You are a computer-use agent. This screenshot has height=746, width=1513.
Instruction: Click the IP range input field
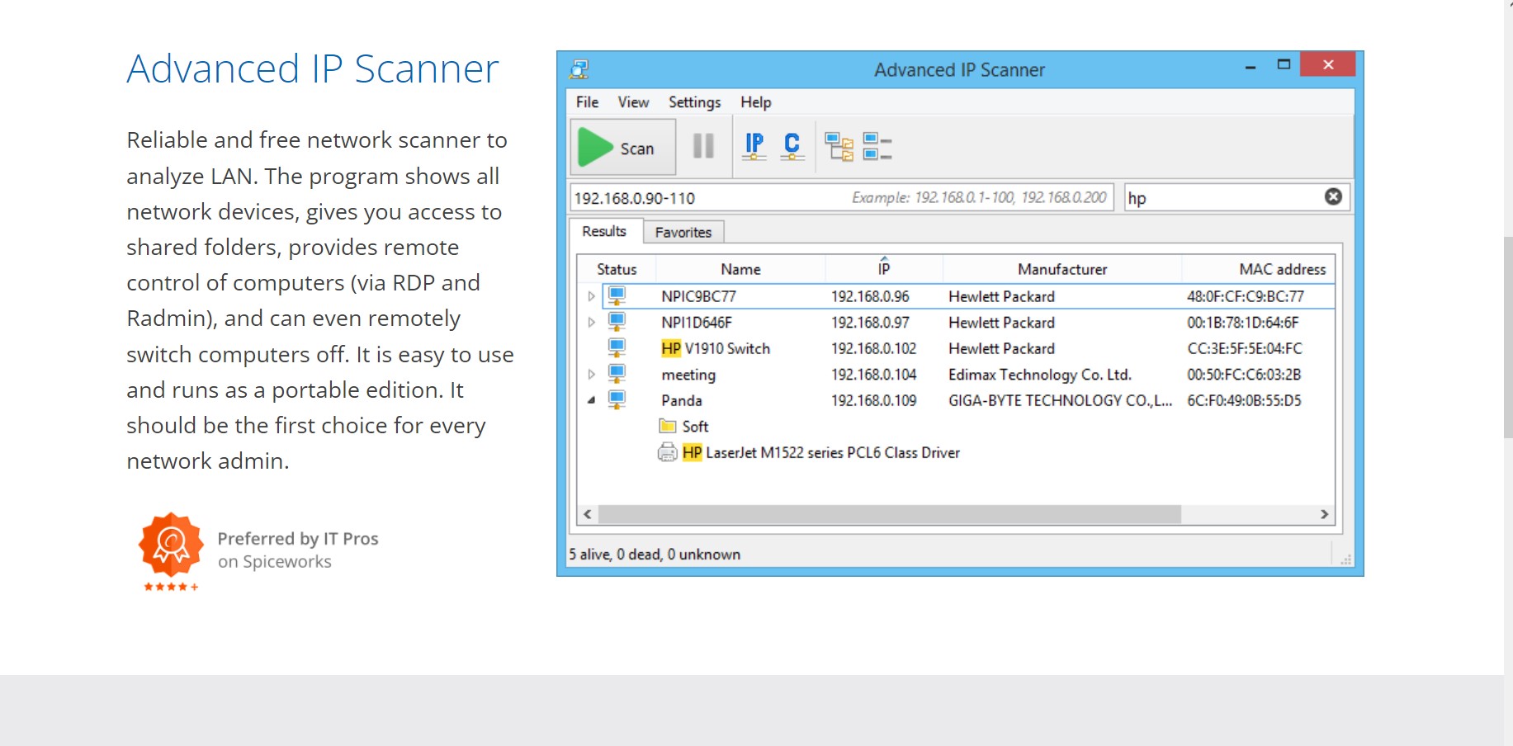842,198
